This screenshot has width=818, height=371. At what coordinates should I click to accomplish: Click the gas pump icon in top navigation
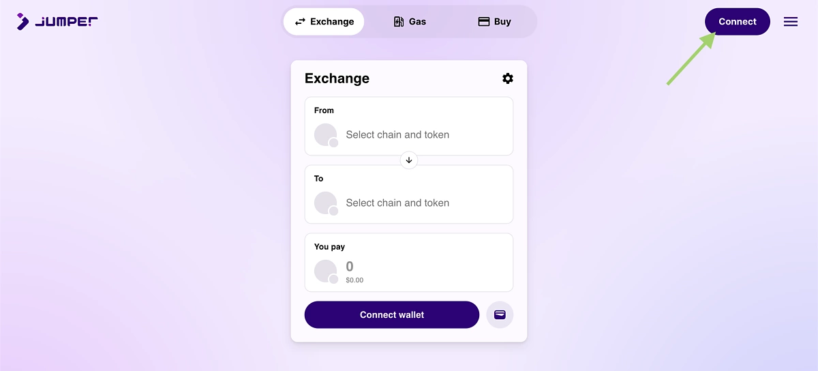[399, 22]
